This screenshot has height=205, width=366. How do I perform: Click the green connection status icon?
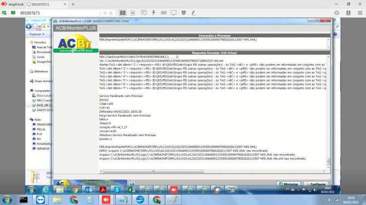(x=13, y=13)
